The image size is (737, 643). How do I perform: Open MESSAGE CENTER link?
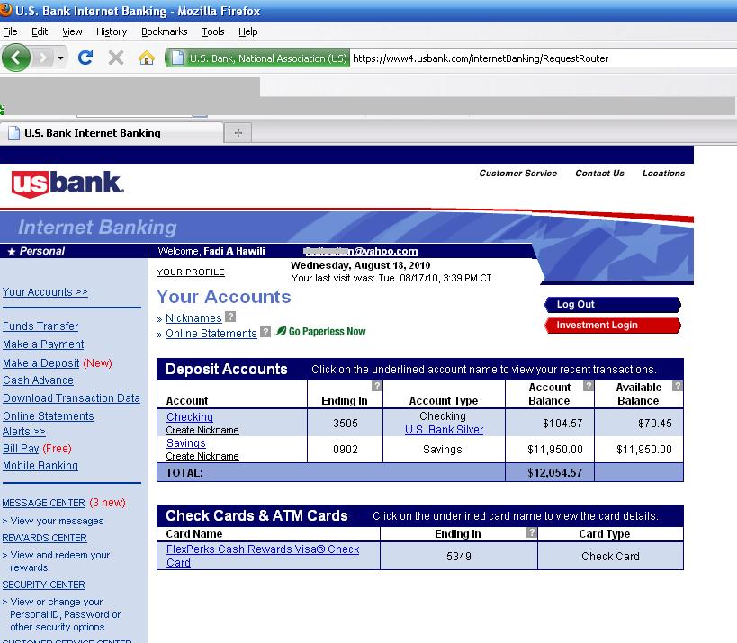point(44,503)
